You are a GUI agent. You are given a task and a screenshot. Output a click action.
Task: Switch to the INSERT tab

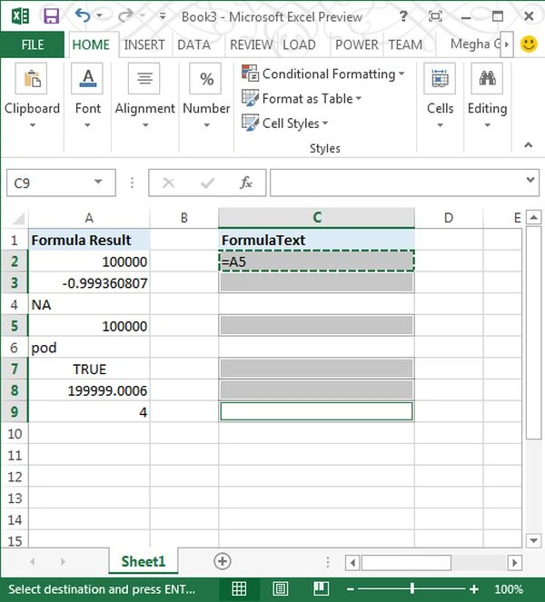(x=144, y=44)
